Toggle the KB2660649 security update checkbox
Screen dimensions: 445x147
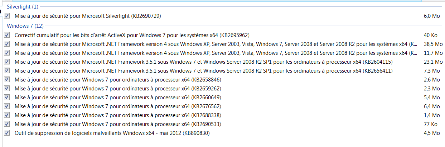click(7, 97)
